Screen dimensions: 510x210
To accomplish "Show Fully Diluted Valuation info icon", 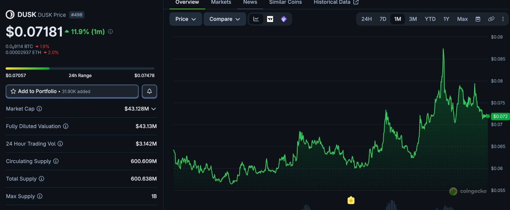I will tap(66, 126).
